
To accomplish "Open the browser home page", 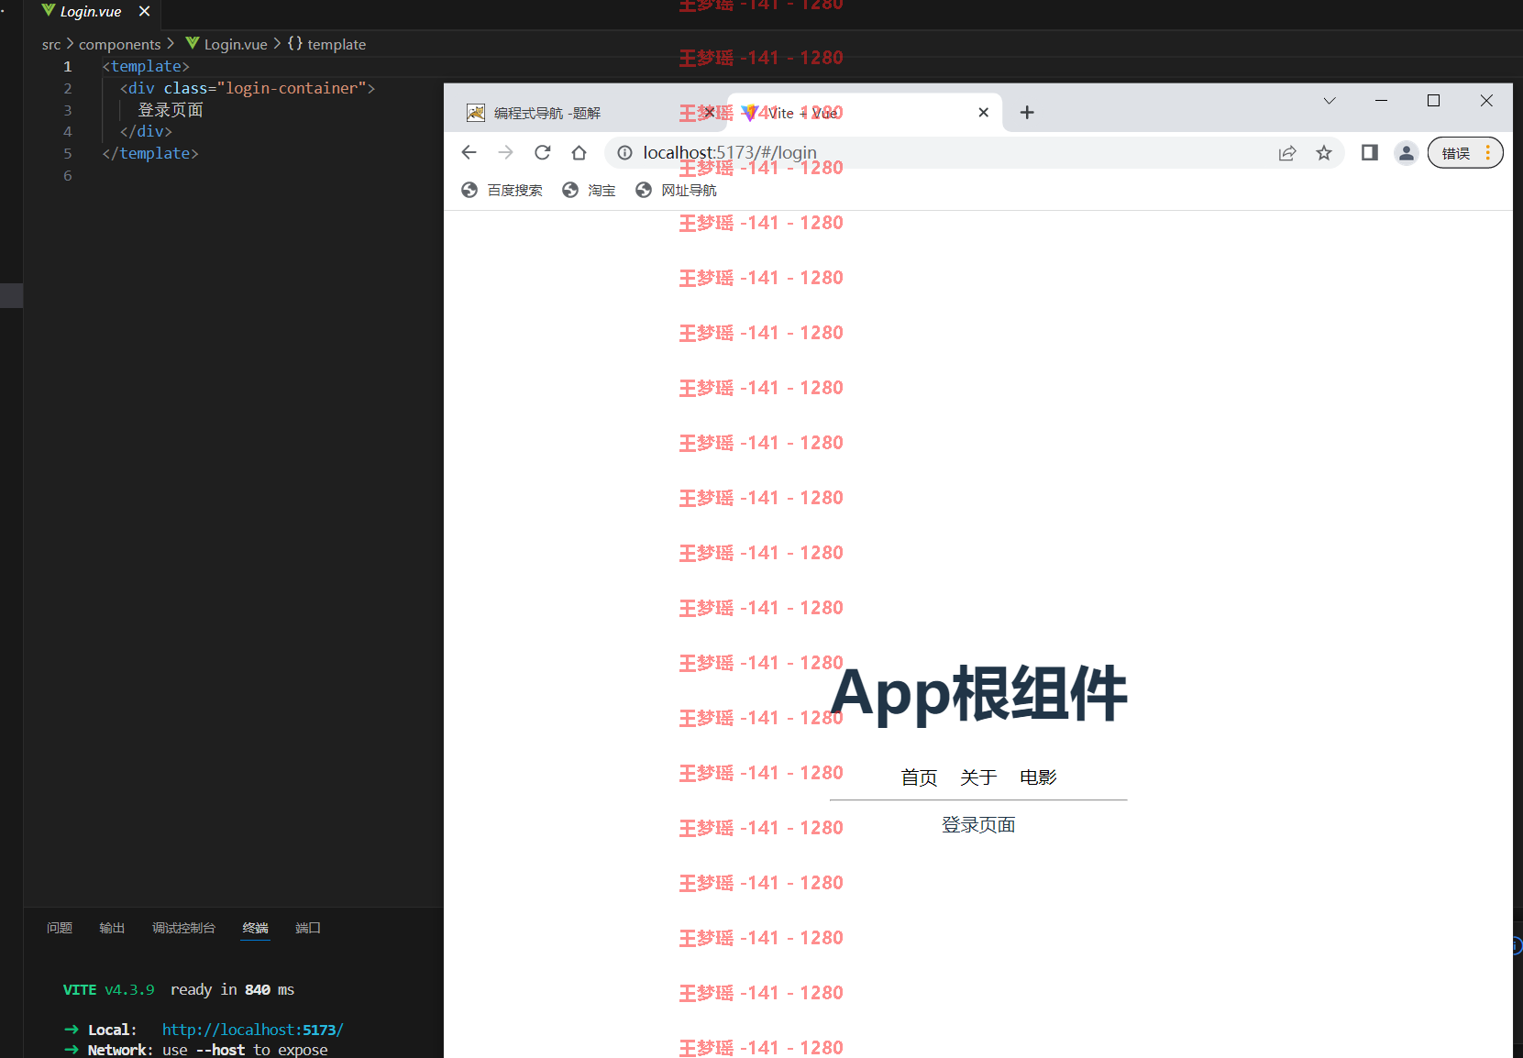I will pos(579,152).
